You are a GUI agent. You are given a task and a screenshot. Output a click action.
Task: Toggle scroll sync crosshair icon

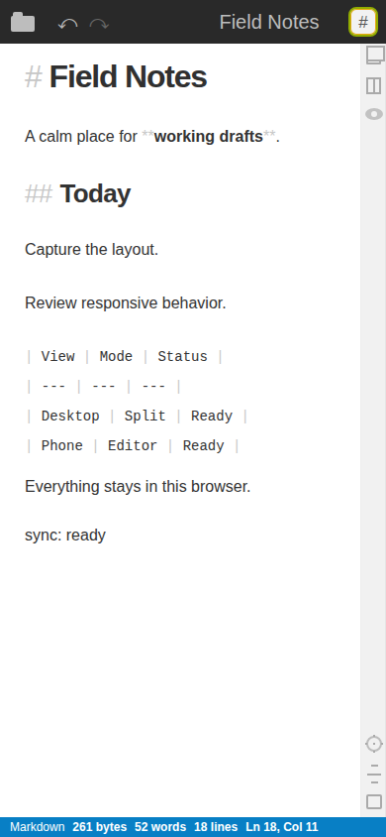click(374, 744)
